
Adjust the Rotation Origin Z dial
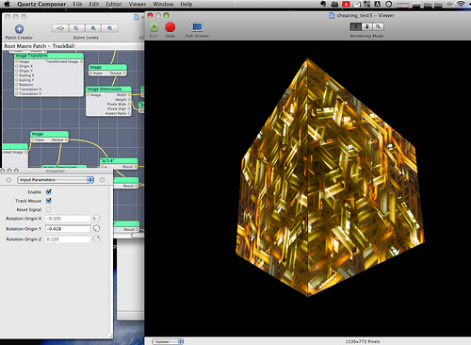(x=96, y=238)
